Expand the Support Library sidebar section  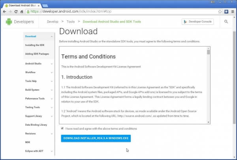coord(52,116)
